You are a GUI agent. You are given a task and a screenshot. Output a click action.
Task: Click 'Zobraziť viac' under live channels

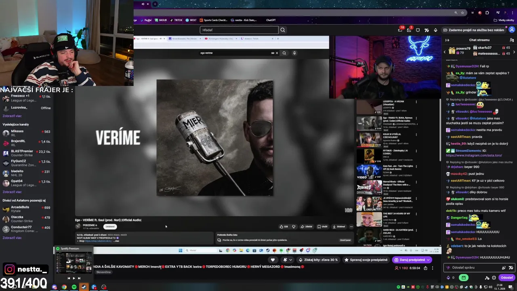point(12,192)
